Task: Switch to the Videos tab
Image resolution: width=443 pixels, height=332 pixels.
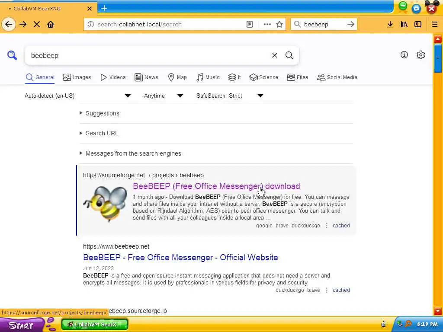Action: pos(113,77)
